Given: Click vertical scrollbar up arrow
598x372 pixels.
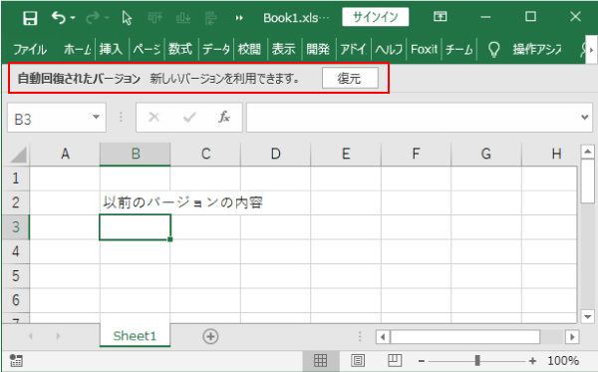Looking at the screenshot, I should point(588,152).
